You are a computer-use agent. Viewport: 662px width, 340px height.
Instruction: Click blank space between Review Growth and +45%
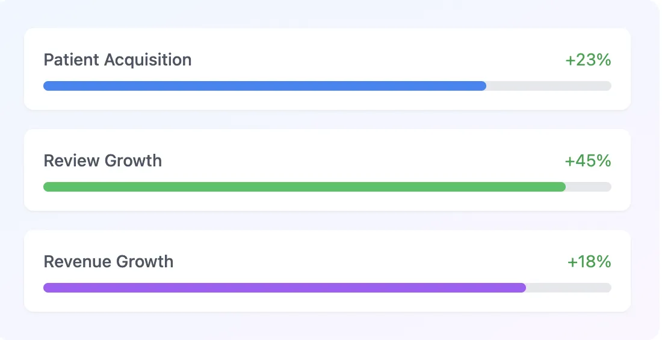click(x=363, y=160)
